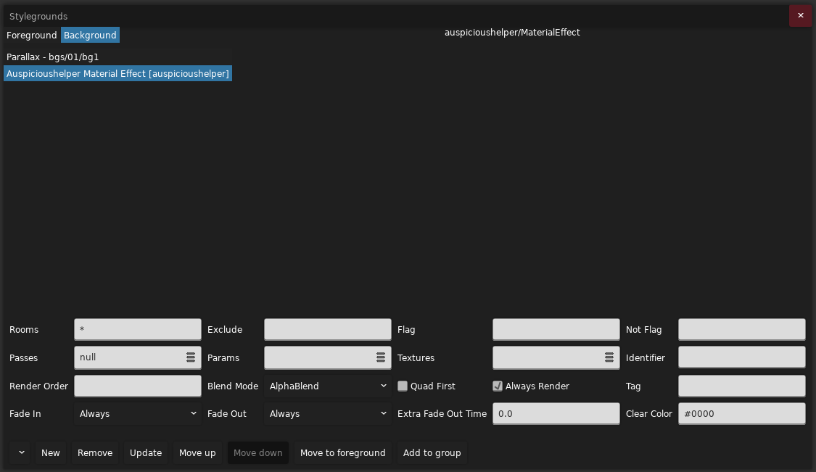Click the Move down button
816x472 pixels.
pyautogui.click(x=258, y=452)
